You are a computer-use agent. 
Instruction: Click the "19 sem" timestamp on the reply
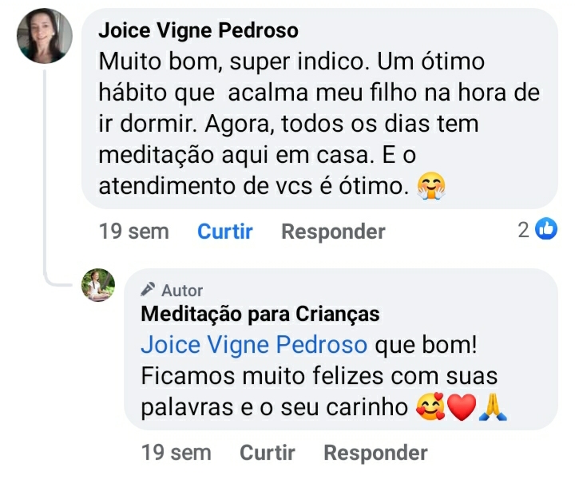[176, 453]
